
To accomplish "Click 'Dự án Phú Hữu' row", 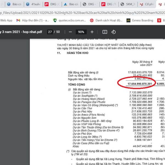I will [x=82, y=112].
